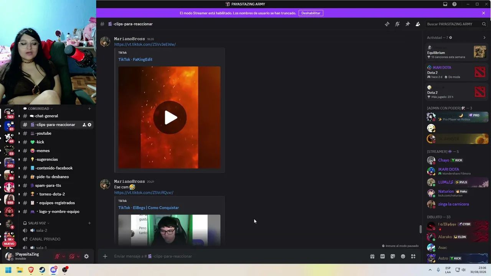Image resolution: width=491 pixels, height=276 pixels.
Task: Open MarianoBross avatar on the 18:35 message
Action: 105,41
